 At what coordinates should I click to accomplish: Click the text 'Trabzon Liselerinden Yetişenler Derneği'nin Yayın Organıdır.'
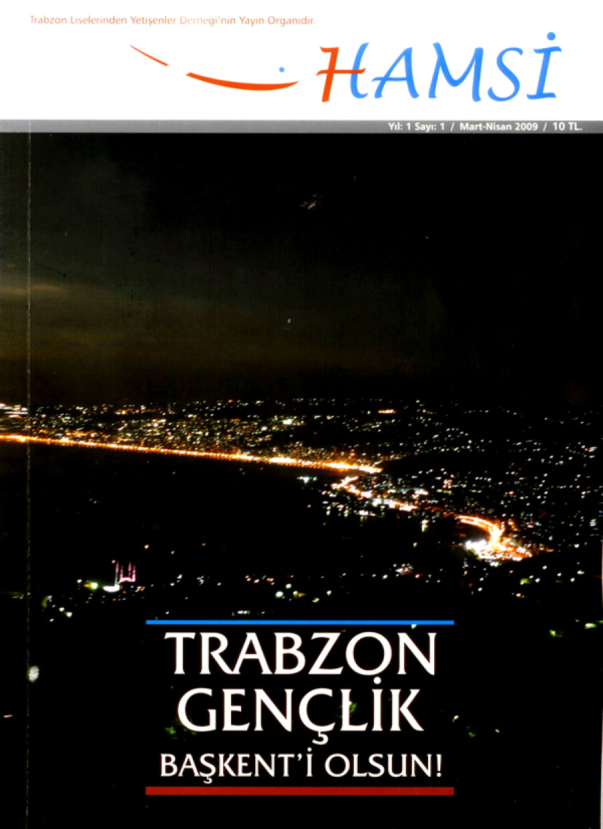[173, 22]
